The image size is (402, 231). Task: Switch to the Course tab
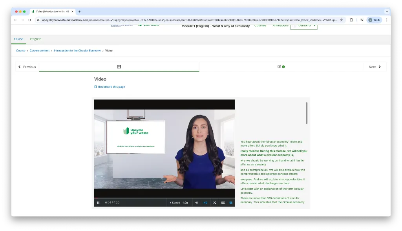pos(18,39)
